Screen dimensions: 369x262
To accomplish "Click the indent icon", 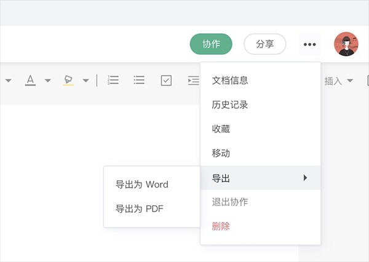I will point(193,80).
